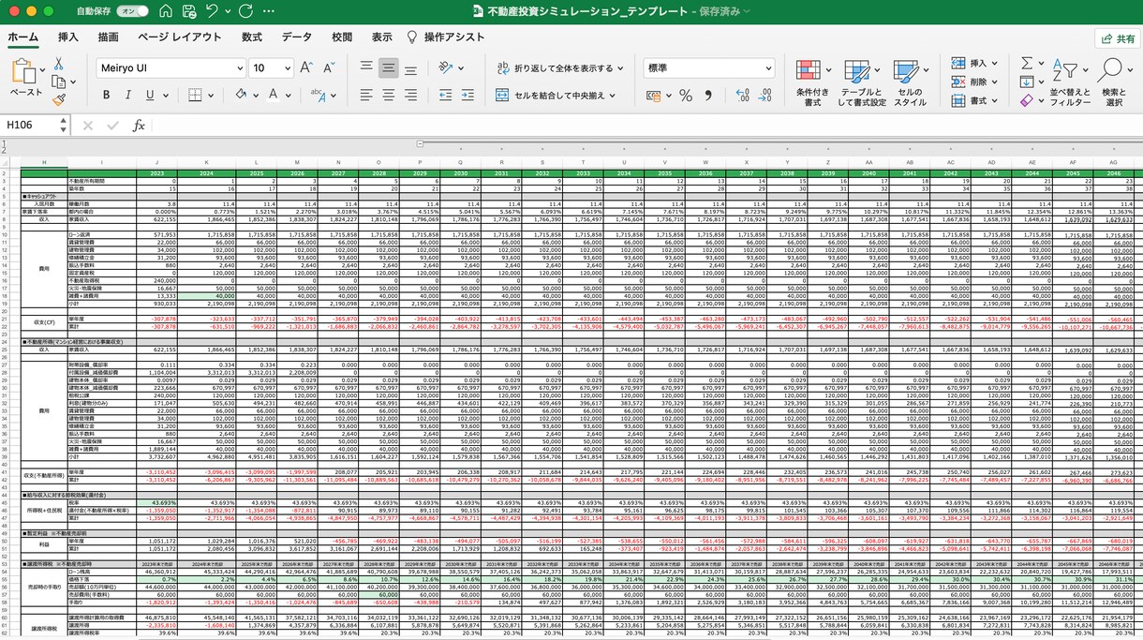Click the font color A button
The width and height of the screenshot is (1143, 640).
273,96
